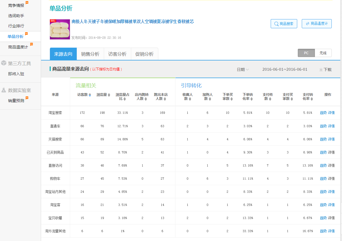
Task: Open the 销售分析 tab
Action: [90, 54]
